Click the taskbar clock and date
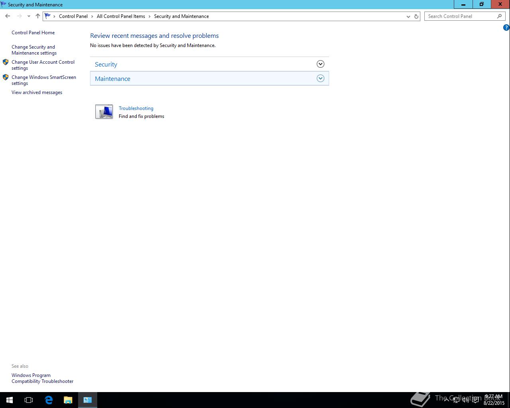This screenshot has width=510, height=408. pos(494,400)
